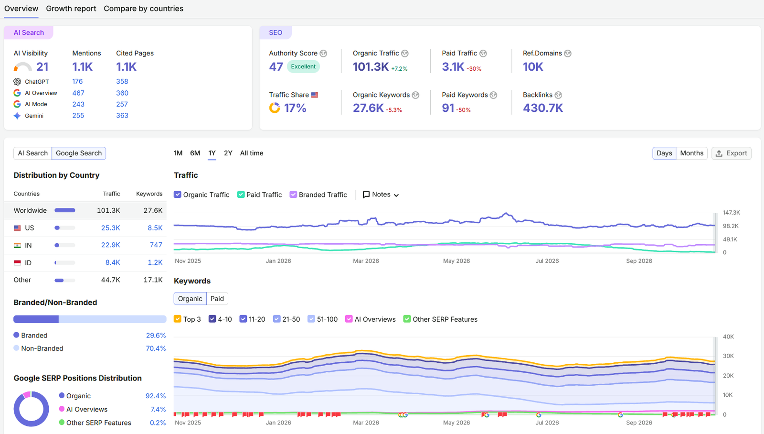
Task: Click the US flag in country table
Action: pos(17,228)
